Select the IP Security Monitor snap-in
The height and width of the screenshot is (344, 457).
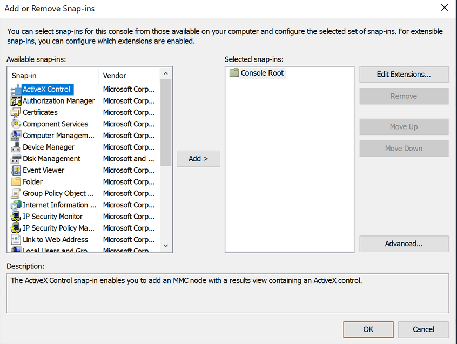click(x=52, y=217)
